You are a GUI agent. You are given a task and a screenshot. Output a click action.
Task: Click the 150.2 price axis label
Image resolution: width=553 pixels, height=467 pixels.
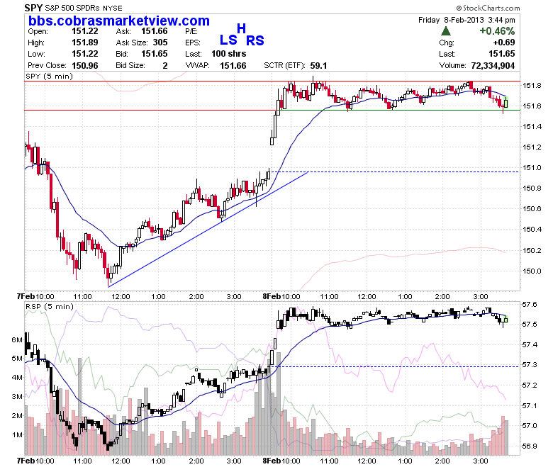point(532,251)
